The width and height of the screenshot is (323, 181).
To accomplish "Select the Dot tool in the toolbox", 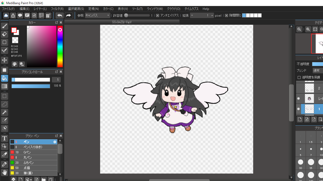I will point(4,50).
